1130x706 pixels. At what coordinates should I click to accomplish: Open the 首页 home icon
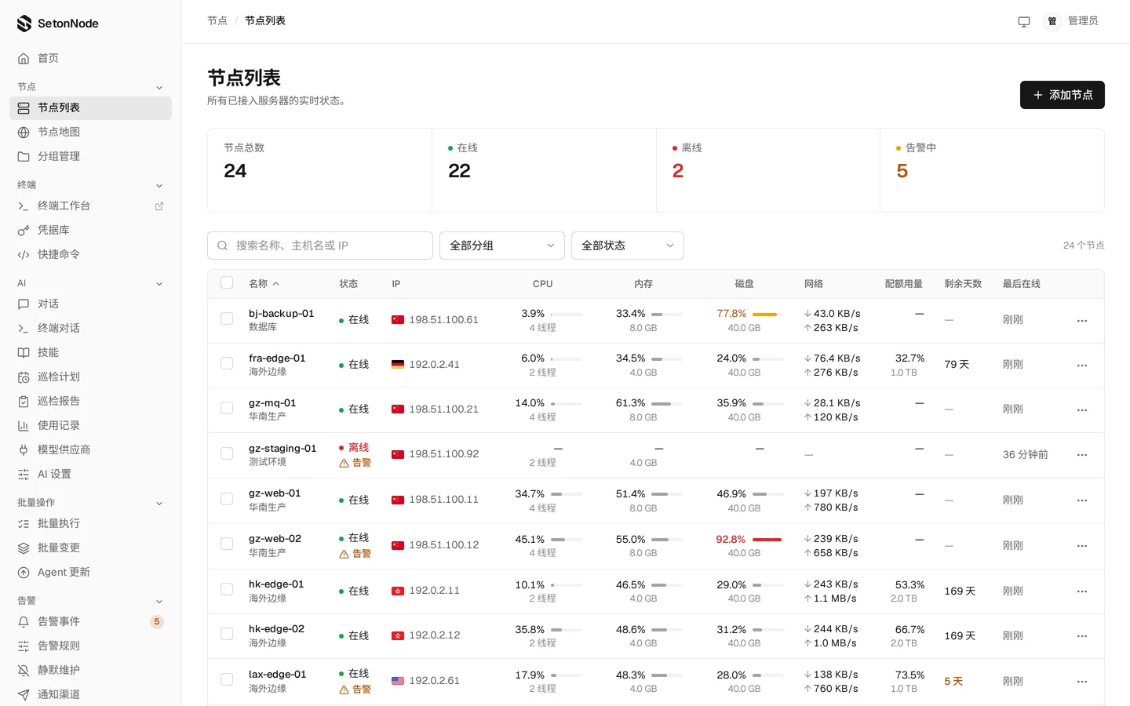click(x=24, y=59)
